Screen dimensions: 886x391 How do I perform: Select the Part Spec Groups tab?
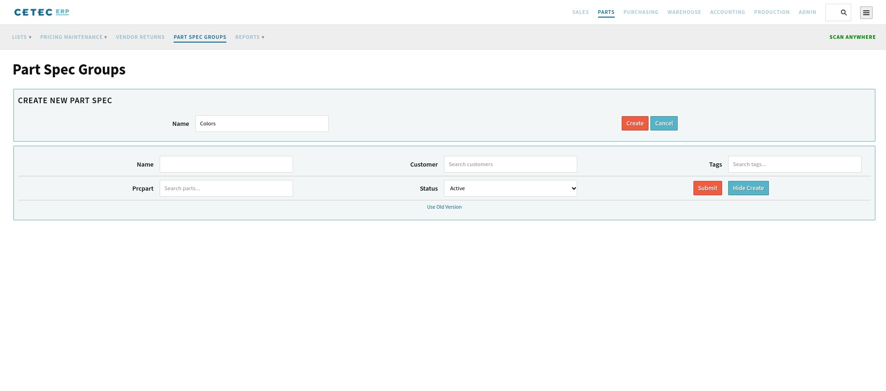pyautogui.click(x=200, y=37)
